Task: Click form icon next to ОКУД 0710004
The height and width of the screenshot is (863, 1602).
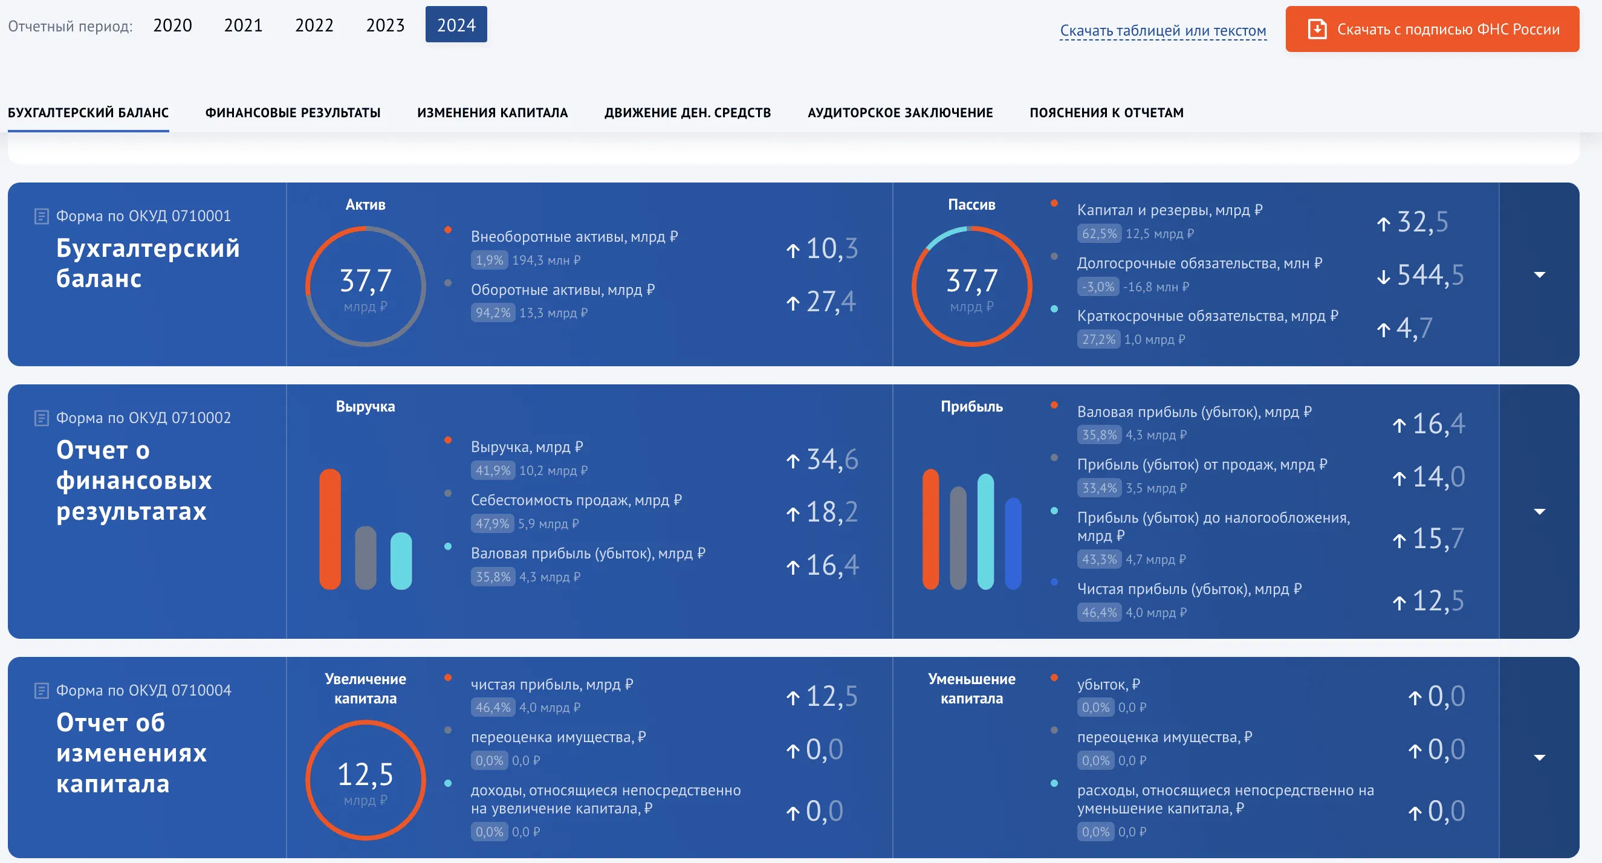Action: (x=41, y=691)
